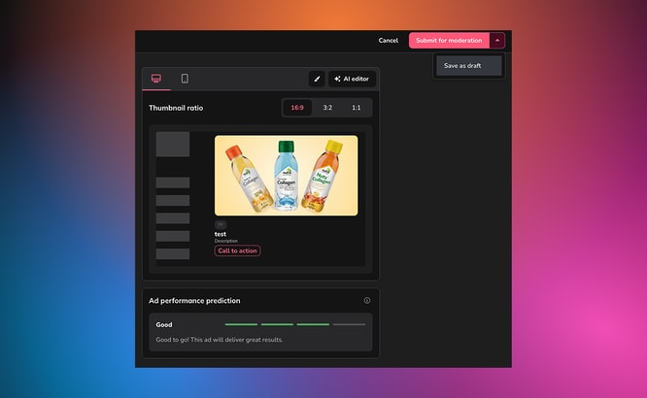
Task: Open ad performance prediction info icon
Action: click(x=367, y=301)
